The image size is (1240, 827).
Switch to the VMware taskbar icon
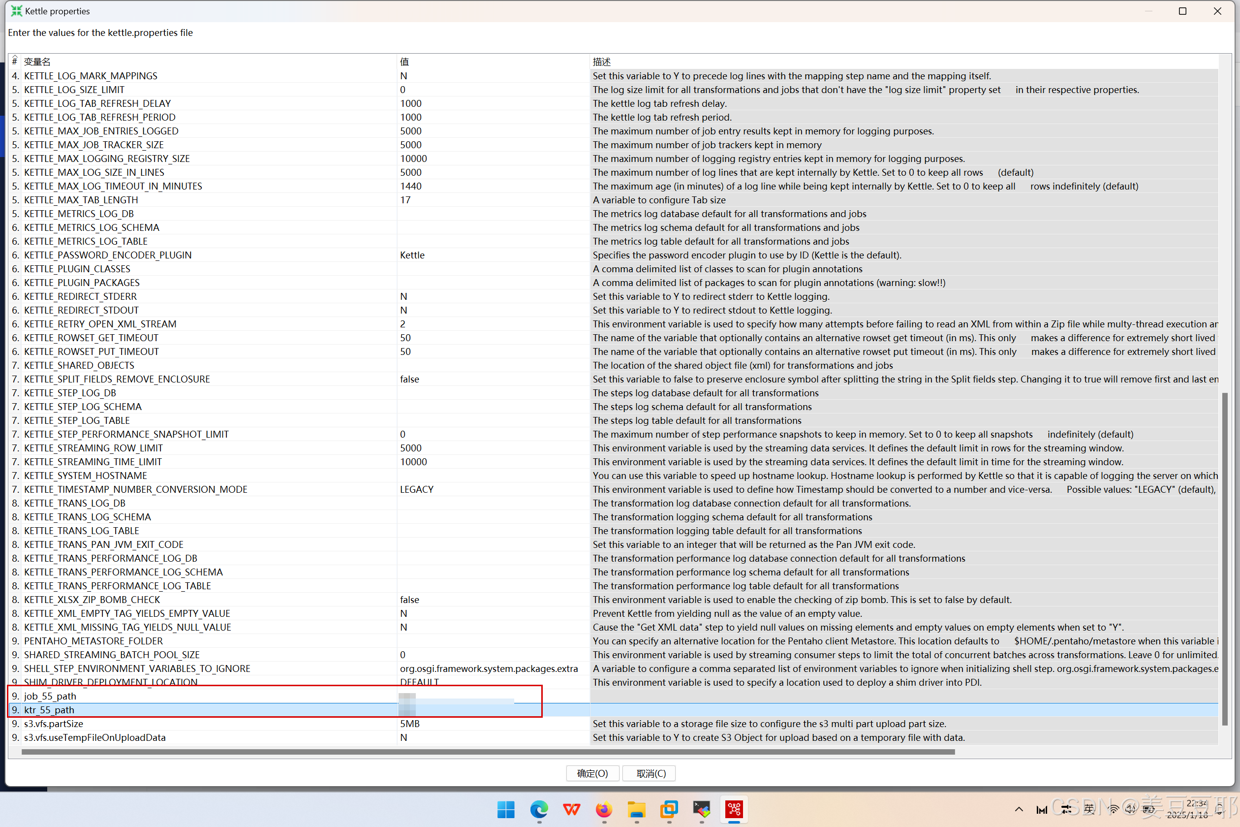click(x=669, y=809)
